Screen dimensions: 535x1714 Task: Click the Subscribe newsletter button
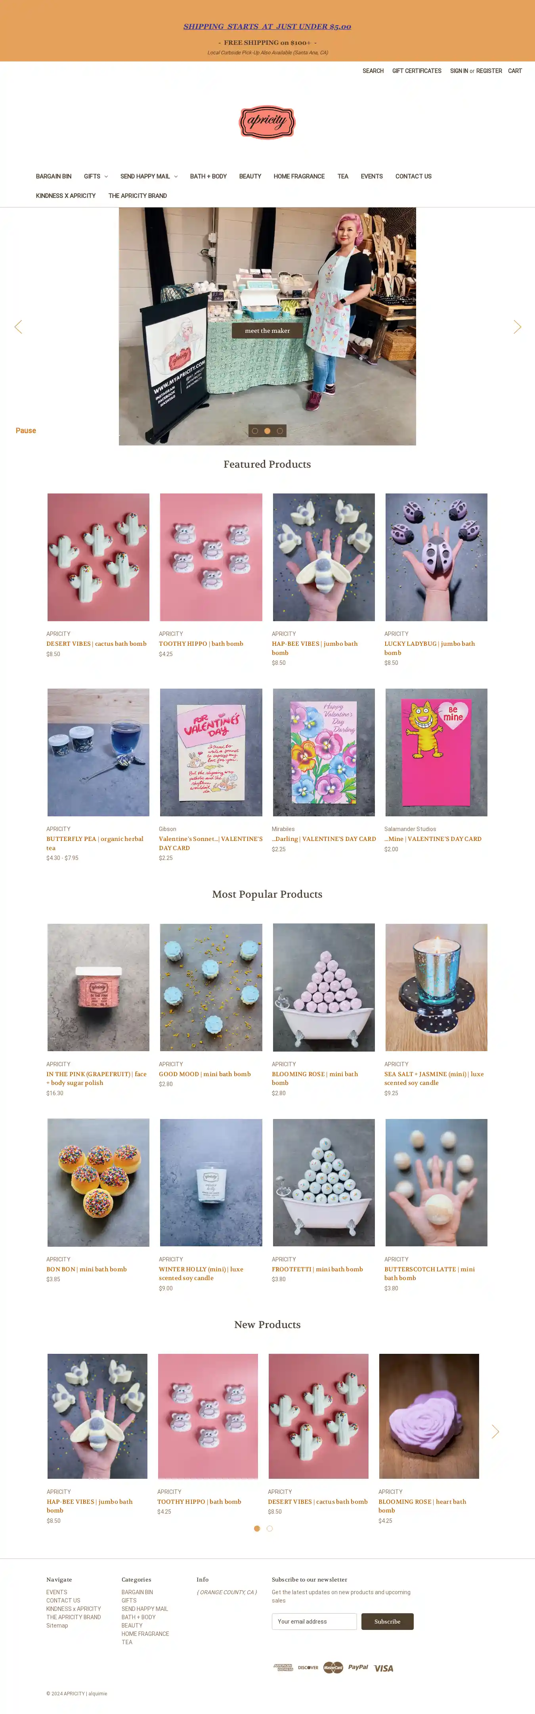(x=388, y=1622)
